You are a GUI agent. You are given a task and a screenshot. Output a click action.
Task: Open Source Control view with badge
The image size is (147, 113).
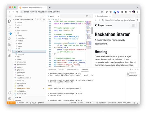(10, 33)
